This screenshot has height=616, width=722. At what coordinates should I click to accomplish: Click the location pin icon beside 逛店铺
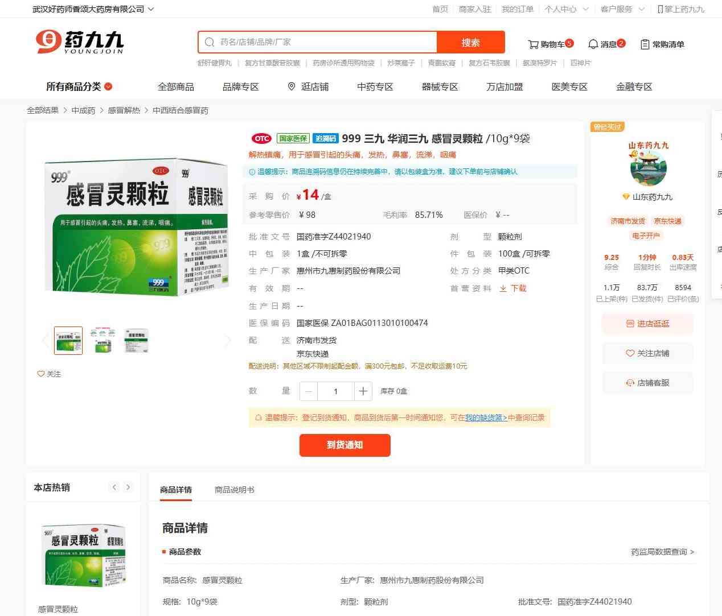pyautogui.click(x=292, y=86)
